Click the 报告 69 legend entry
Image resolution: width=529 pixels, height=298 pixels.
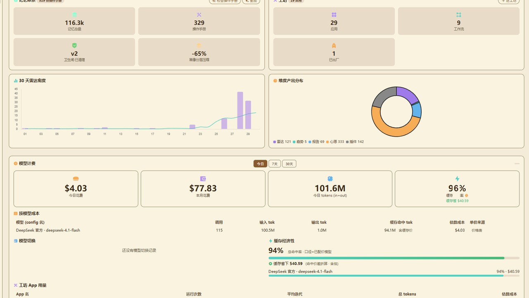pyautogui.click(x=316, y=142)
